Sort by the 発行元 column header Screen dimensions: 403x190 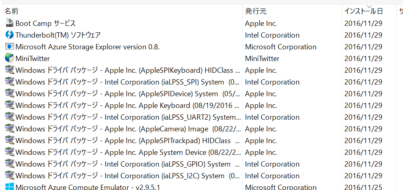(x=256, y=11)
